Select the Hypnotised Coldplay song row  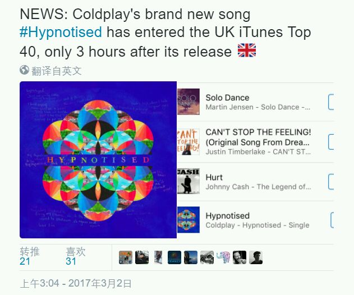click(x=255, y=220)
